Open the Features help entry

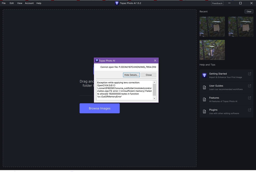tap(226, 99)
